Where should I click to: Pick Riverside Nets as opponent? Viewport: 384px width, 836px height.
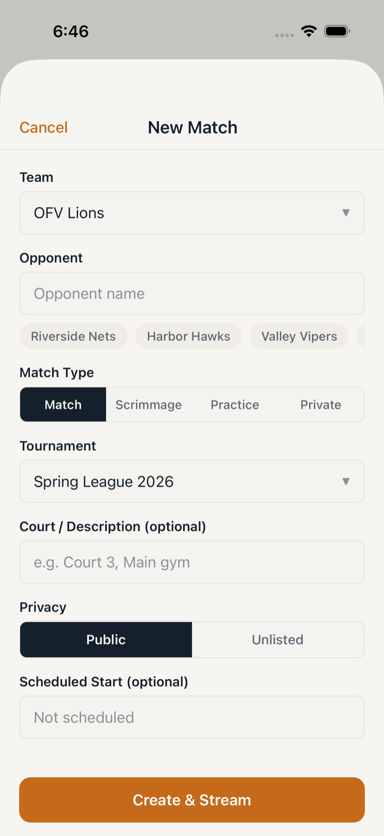tap(73, 336)
